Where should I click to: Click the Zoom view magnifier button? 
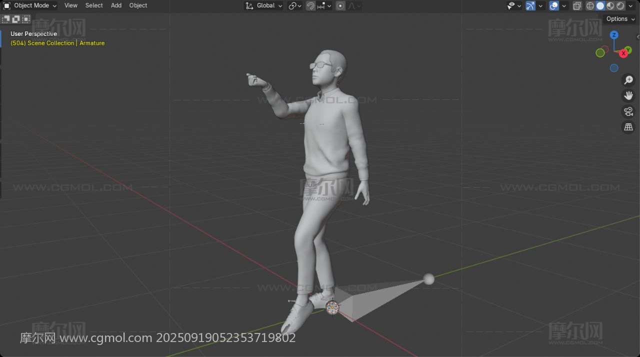tap(628, 80)
